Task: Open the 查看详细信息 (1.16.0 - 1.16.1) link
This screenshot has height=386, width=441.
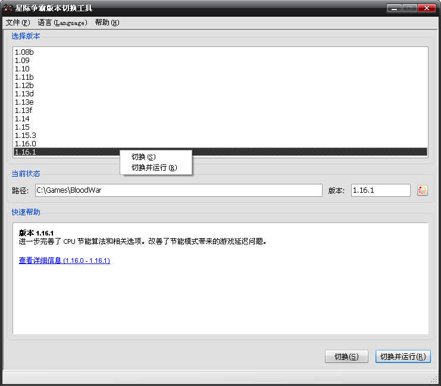Action: tap(64, 261)
